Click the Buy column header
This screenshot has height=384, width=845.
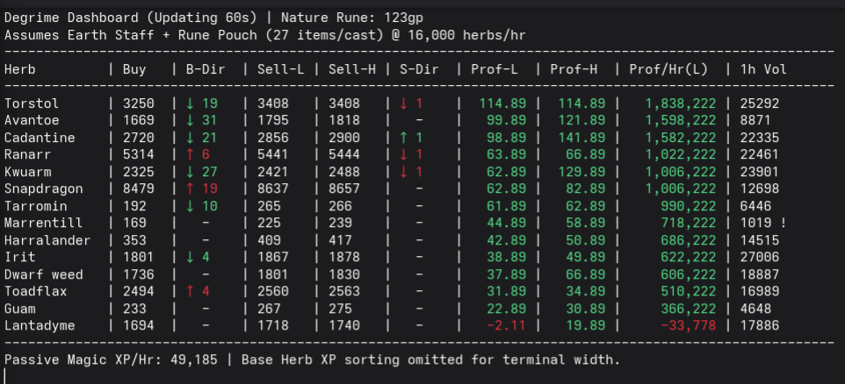click(134, 69)
